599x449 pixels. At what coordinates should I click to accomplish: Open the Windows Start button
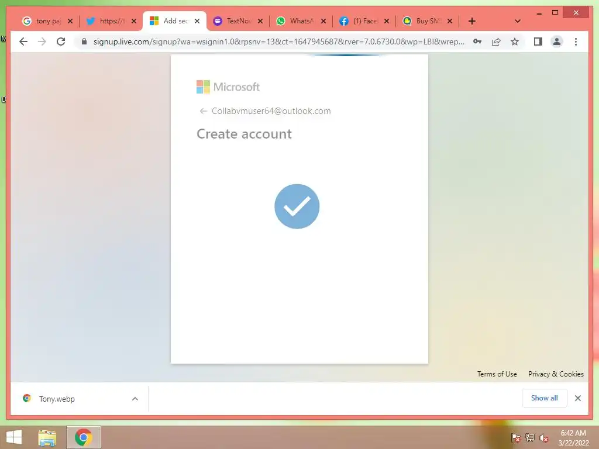[14, 437]
